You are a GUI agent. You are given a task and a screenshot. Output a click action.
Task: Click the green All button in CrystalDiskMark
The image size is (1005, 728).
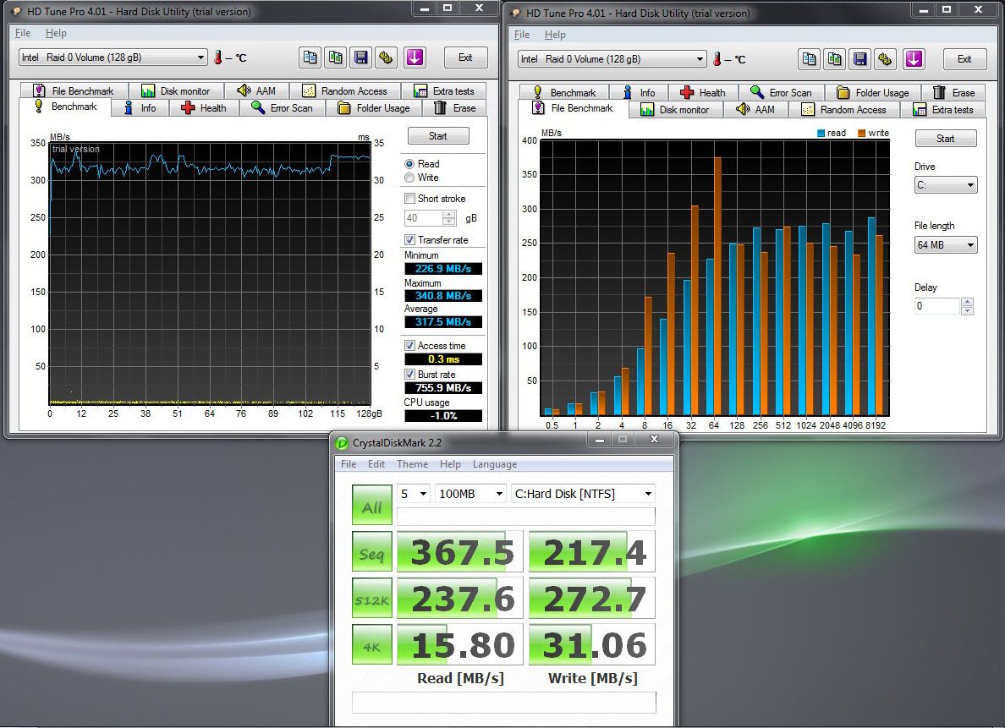(x=372, y=506)
